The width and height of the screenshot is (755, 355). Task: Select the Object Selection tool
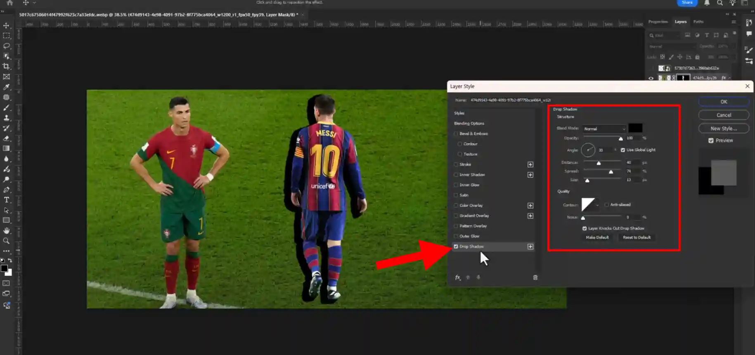7,56
